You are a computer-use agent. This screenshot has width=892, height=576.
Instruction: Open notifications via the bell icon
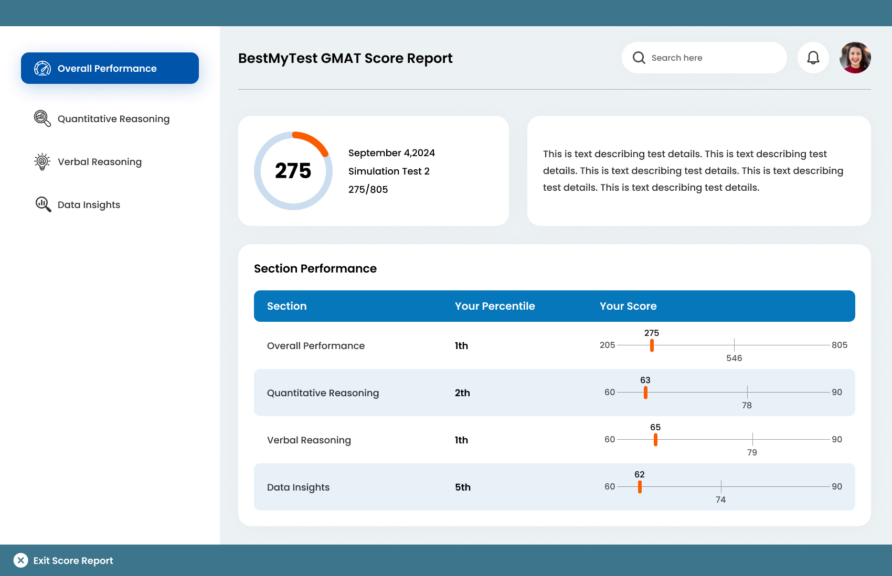(813, 58)
